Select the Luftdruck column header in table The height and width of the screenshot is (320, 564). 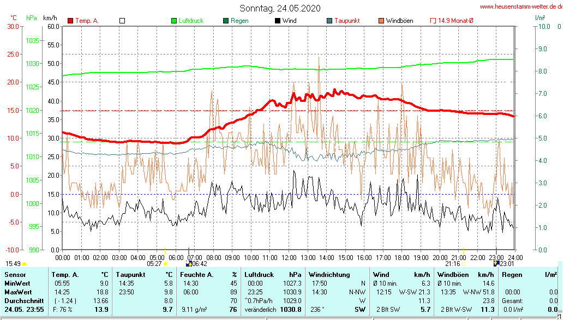click(259, 275)
